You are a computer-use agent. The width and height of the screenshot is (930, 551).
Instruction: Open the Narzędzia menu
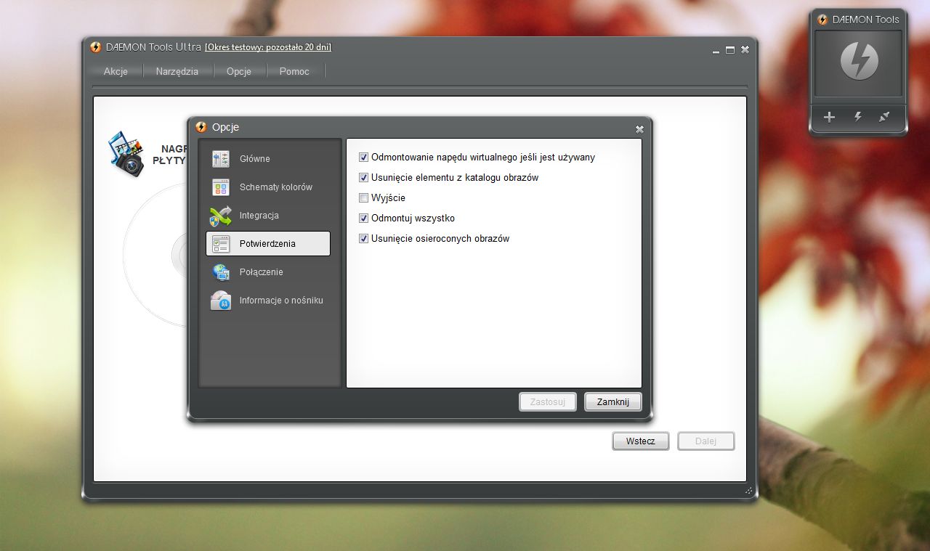tap(177, 71)
